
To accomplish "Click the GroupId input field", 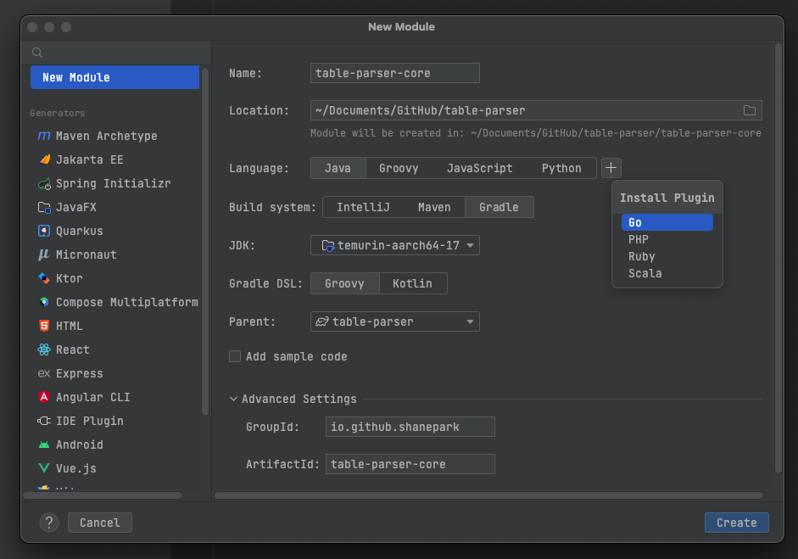I will tap(410, 427).
